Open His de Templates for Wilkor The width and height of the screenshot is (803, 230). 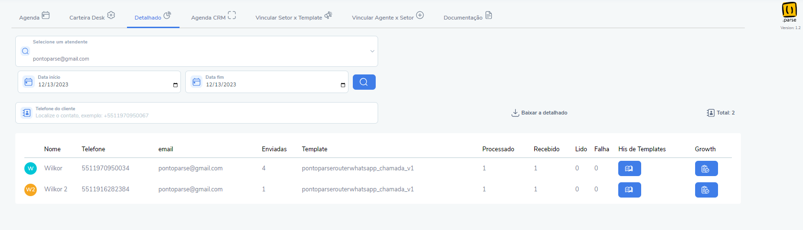629,168
